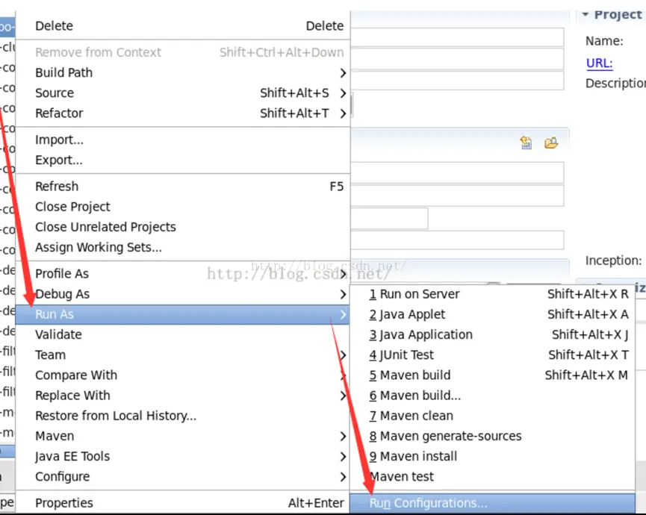Collapse the Project section triangle
Viewport: 646px width, 515px height.
(x=585, y=14)
